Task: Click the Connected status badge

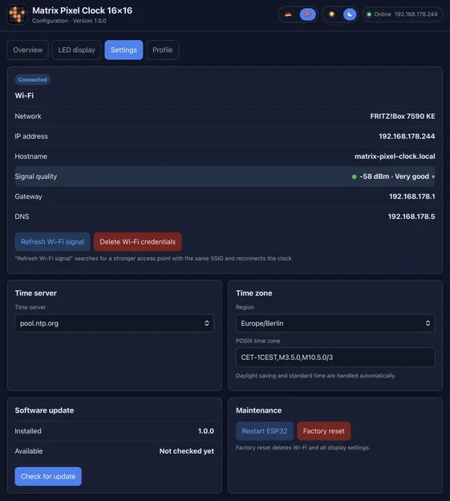Action: coord(32,79)
